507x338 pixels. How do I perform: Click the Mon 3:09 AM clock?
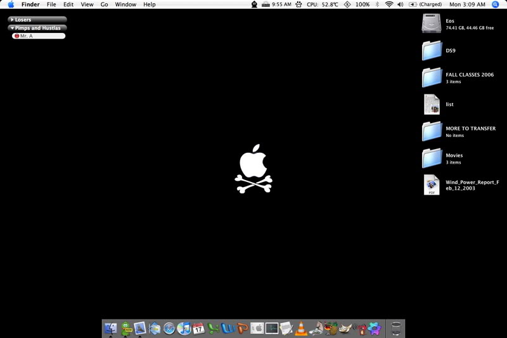(467, 4)
